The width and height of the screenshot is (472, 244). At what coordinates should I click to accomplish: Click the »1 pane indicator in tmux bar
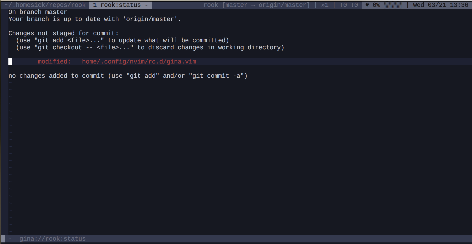pyautogui.click(x=326, y=5)
